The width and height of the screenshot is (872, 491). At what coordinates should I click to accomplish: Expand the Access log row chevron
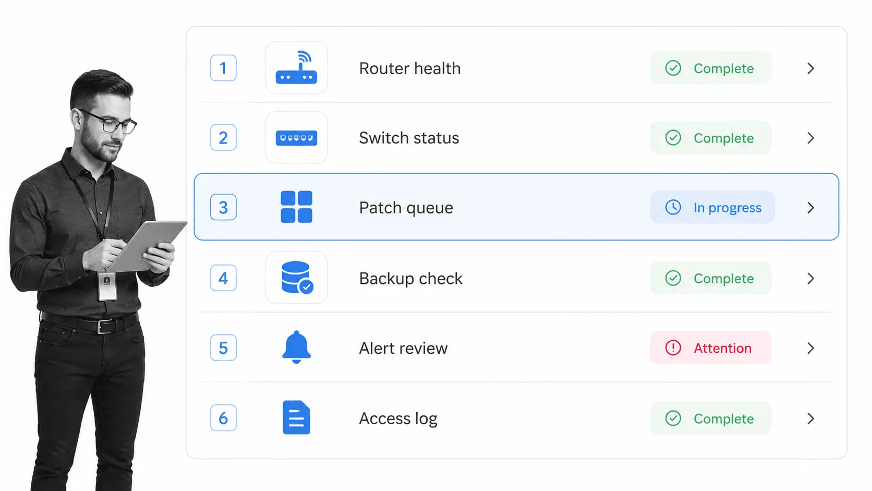810,418
